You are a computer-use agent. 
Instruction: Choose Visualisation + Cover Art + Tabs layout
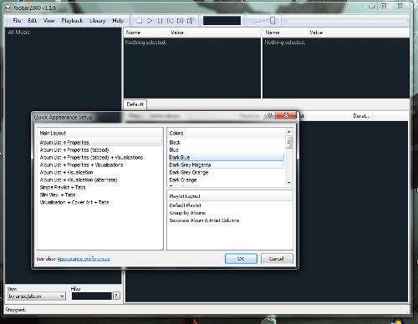click(74, 203)
